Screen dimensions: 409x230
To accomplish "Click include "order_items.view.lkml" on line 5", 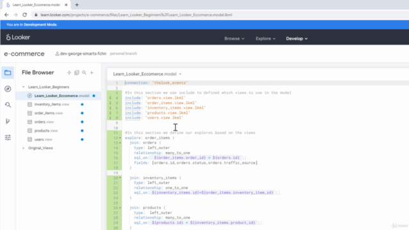I will [160, 103].
